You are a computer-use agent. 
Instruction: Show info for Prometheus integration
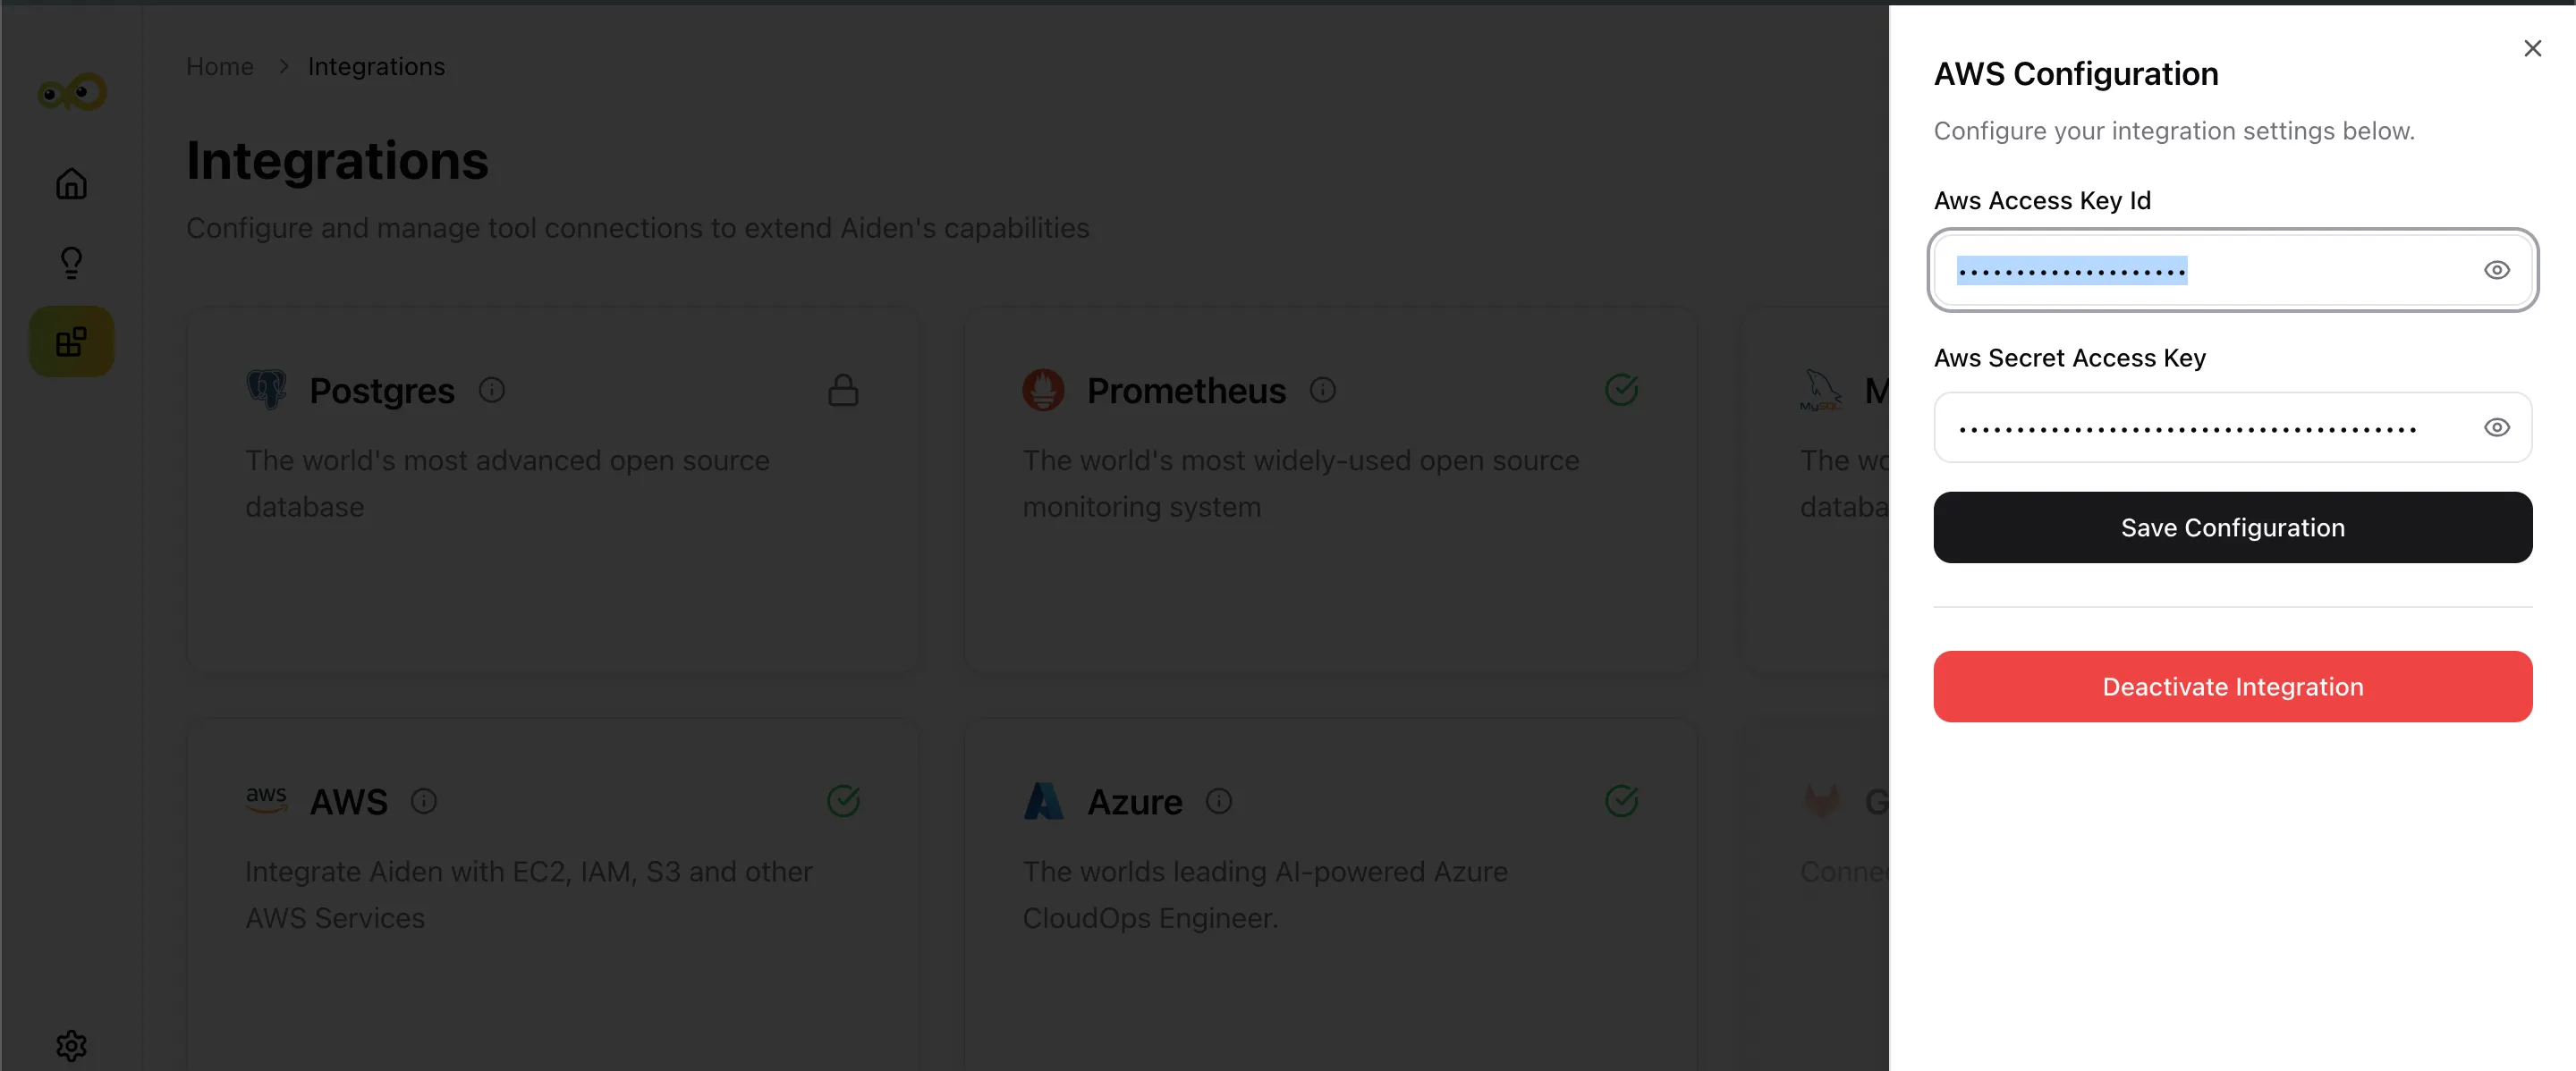(x=1322, y=390)
